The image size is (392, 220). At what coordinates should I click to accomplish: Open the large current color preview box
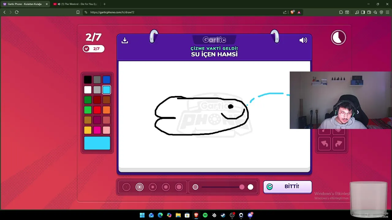(97, 143)
